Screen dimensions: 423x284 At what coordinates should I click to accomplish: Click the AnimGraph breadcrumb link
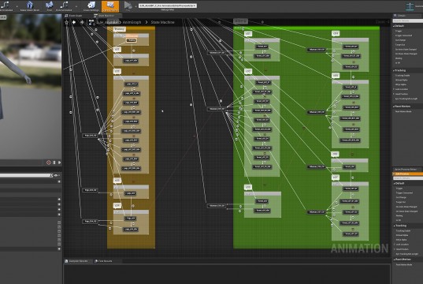click(x=132, y=22)
